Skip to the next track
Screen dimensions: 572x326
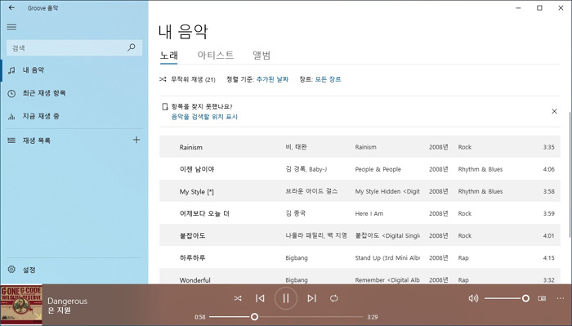tap(311, 299)
